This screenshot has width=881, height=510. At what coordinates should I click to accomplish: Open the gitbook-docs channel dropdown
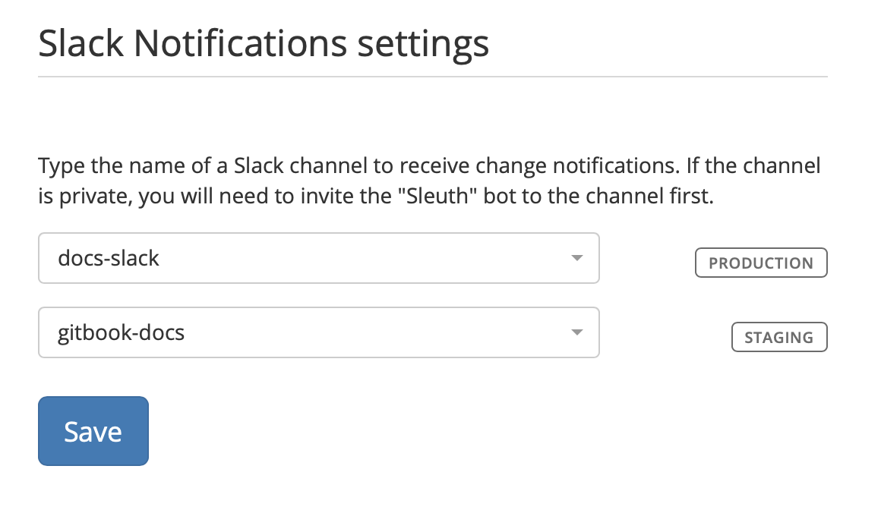coord(318,332)
